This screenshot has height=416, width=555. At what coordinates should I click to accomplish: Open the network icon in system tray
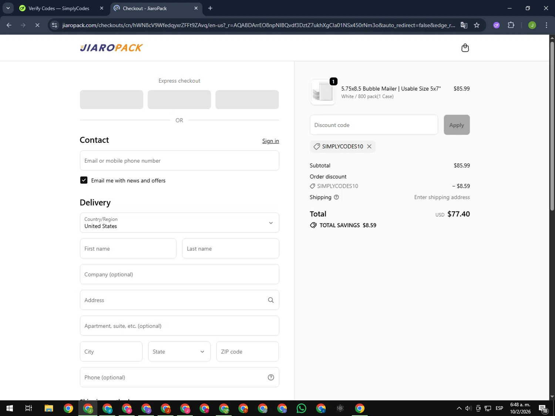pos(488,408)
